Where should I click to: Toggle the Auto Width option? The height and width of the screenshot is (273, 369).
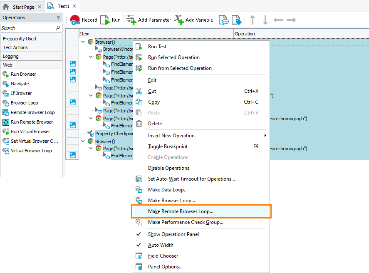click(161, 245)
